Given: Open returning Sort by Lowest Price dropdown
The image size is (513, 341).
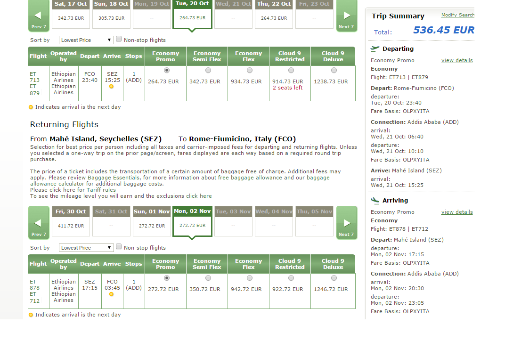Looking at the screenshot, I should (x=86, y=248).
